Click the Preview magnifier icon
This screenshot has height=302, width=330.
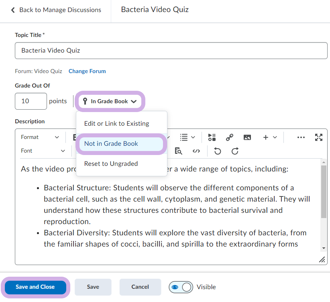(x=179, y=151)
